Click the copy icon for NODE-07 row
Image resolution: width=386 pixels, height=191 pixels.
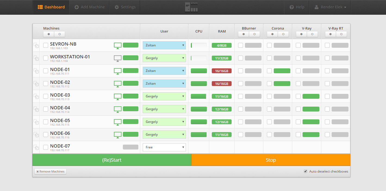(36, 147)
